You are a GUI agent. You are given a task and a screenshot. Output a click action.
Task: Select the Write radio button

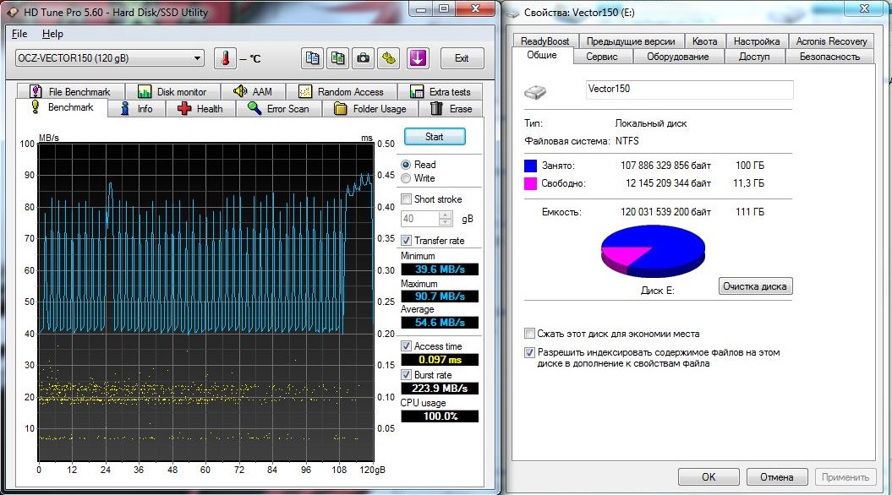(x=407, y=178)
